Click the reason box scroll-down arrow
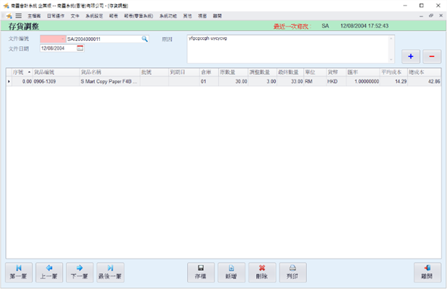Image resolution: width=447 pixels, height=289 pixels. (x=391, y=60)
